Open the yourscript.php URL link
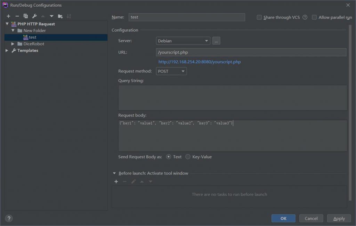The width and height of the screenshot is (356, 226). [200, 62]
